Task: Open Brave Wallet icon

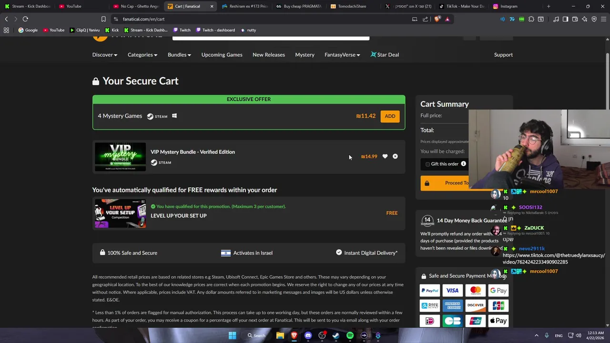Action: [575, 19]
